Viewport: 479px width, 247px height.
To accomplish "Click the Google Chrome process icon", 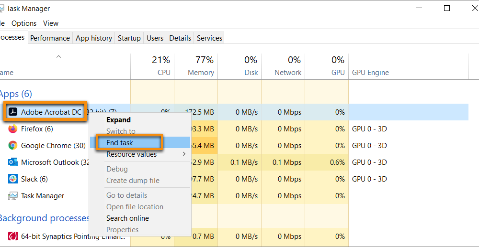I will click(13, 146).
